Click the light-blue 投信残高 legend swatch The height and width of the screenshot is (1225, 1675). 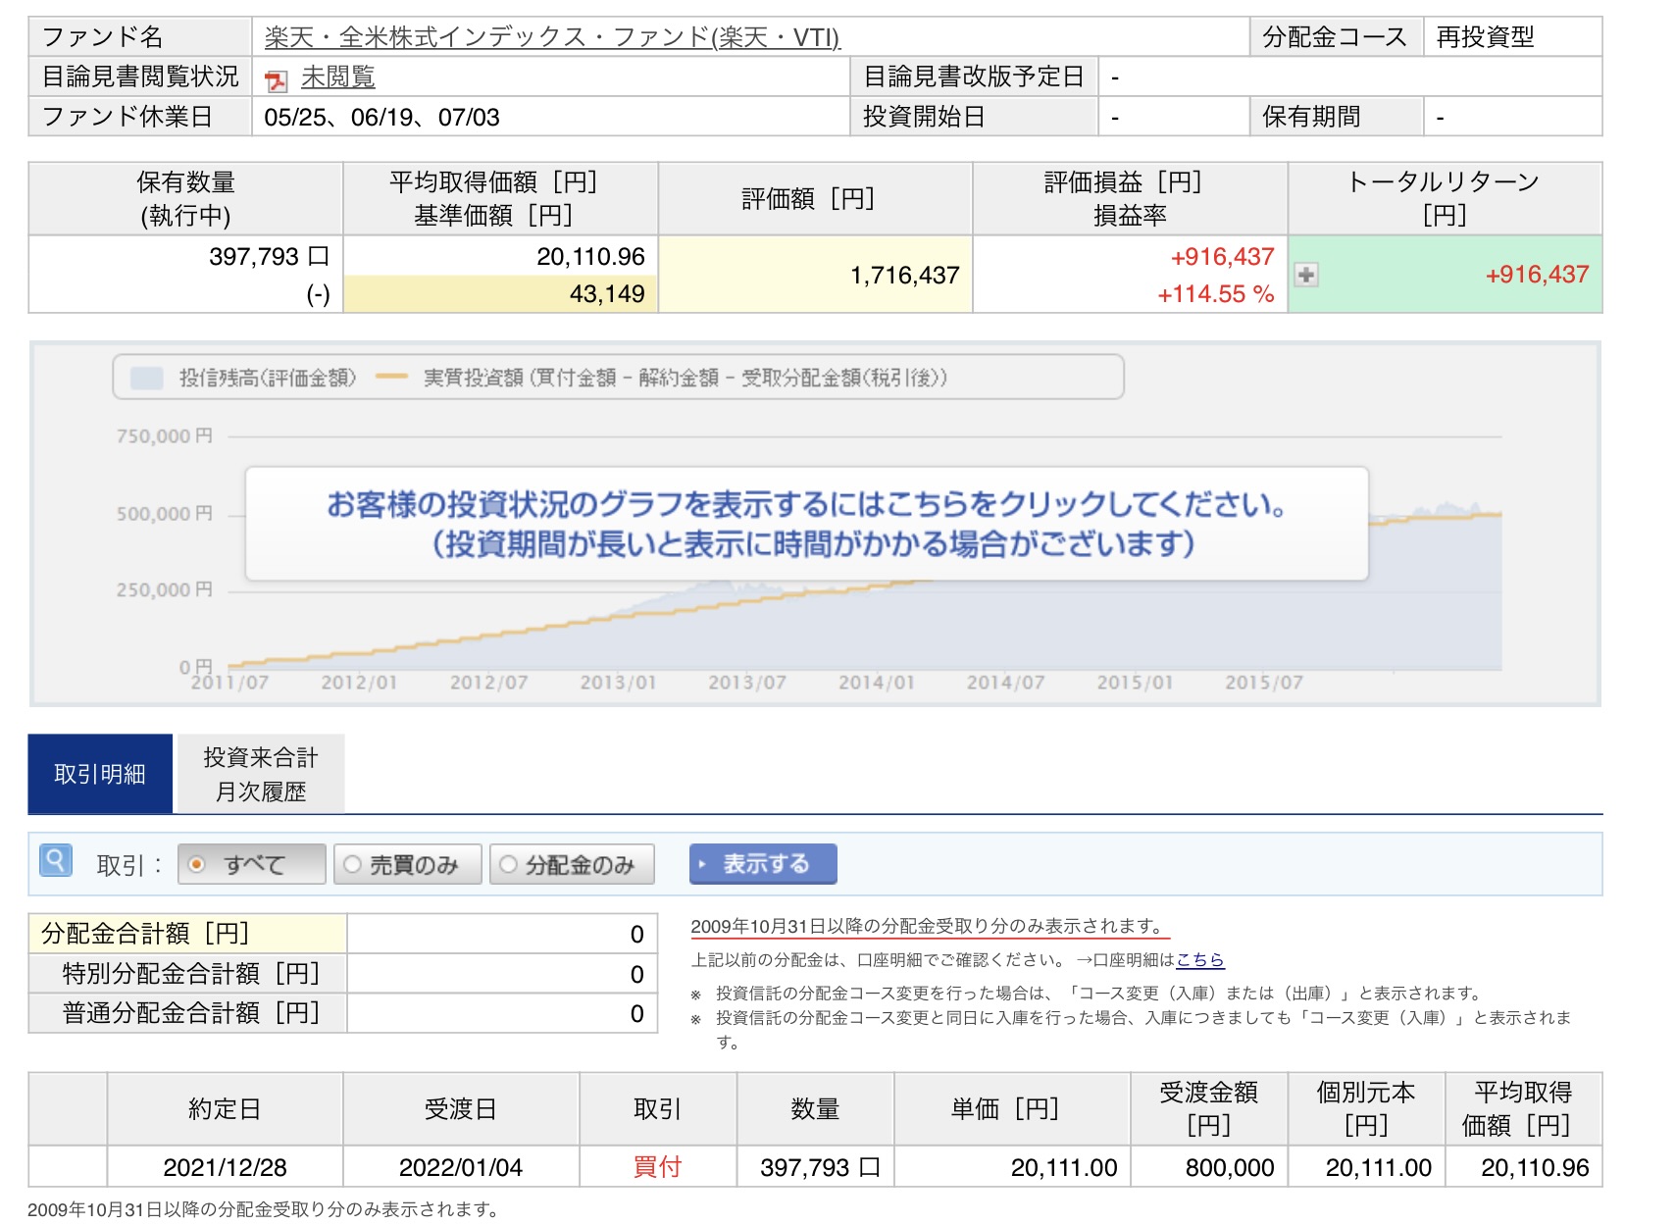[x=147, y=379]
